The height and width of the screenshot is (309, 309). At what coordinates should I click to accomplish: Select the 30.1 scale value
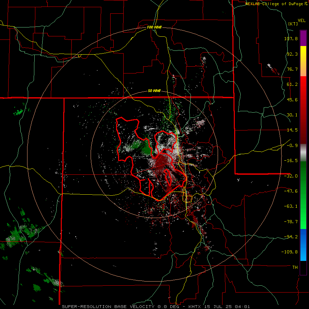292,115
